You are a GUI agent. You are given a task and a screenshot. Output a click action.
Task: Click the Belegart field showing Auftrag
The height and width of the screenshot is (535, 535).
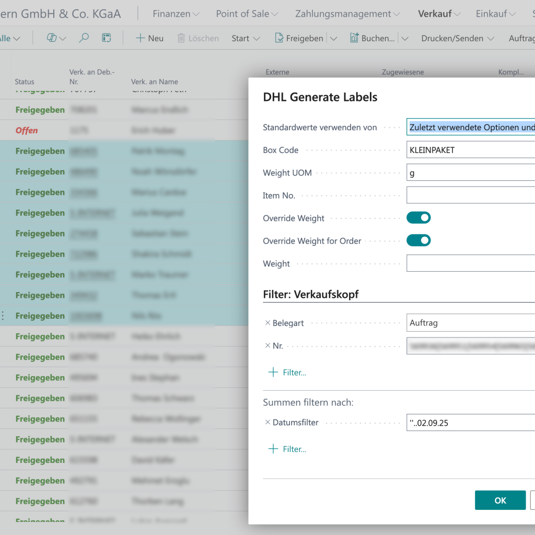pyautogui.click(x=471, y=323)
